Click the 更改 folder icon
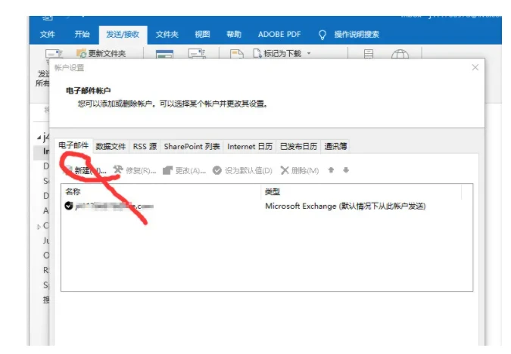 167,170
